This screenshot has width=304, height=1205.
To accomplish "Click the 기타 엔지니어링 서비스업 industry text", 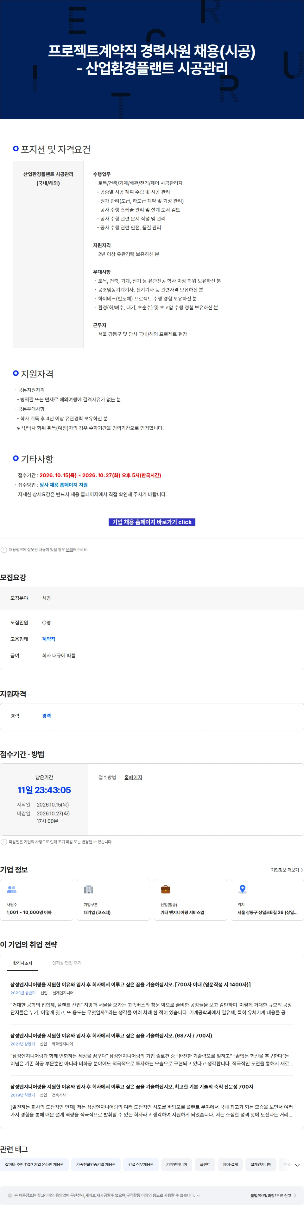I will point(182,912).
